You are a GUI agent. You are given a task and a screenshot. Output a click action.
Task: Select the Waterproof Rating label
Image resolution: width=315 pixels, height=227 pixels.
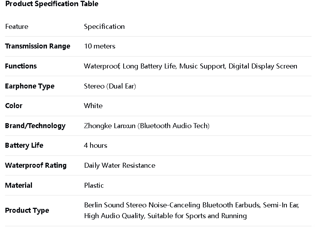click(35, 165)
